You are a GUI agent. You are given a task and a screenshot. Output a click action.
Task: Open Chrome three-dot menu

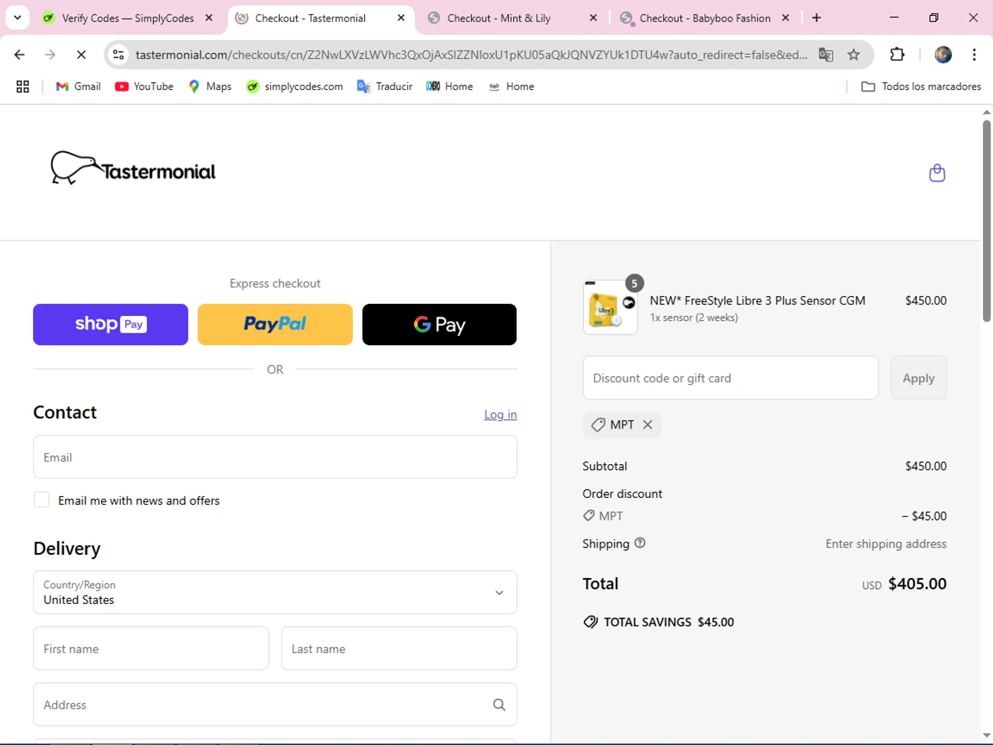tap(974, 54)
